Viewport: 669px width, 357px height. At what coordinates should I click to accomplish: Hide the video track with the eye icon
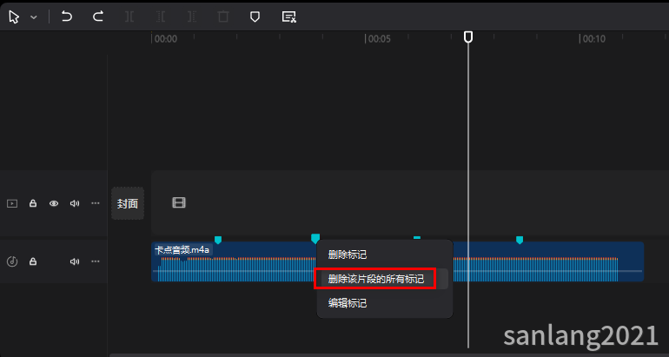54,203
